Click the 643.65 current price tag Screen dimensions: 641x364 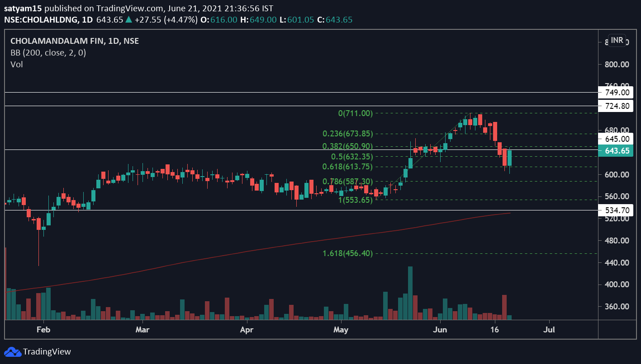615,151
